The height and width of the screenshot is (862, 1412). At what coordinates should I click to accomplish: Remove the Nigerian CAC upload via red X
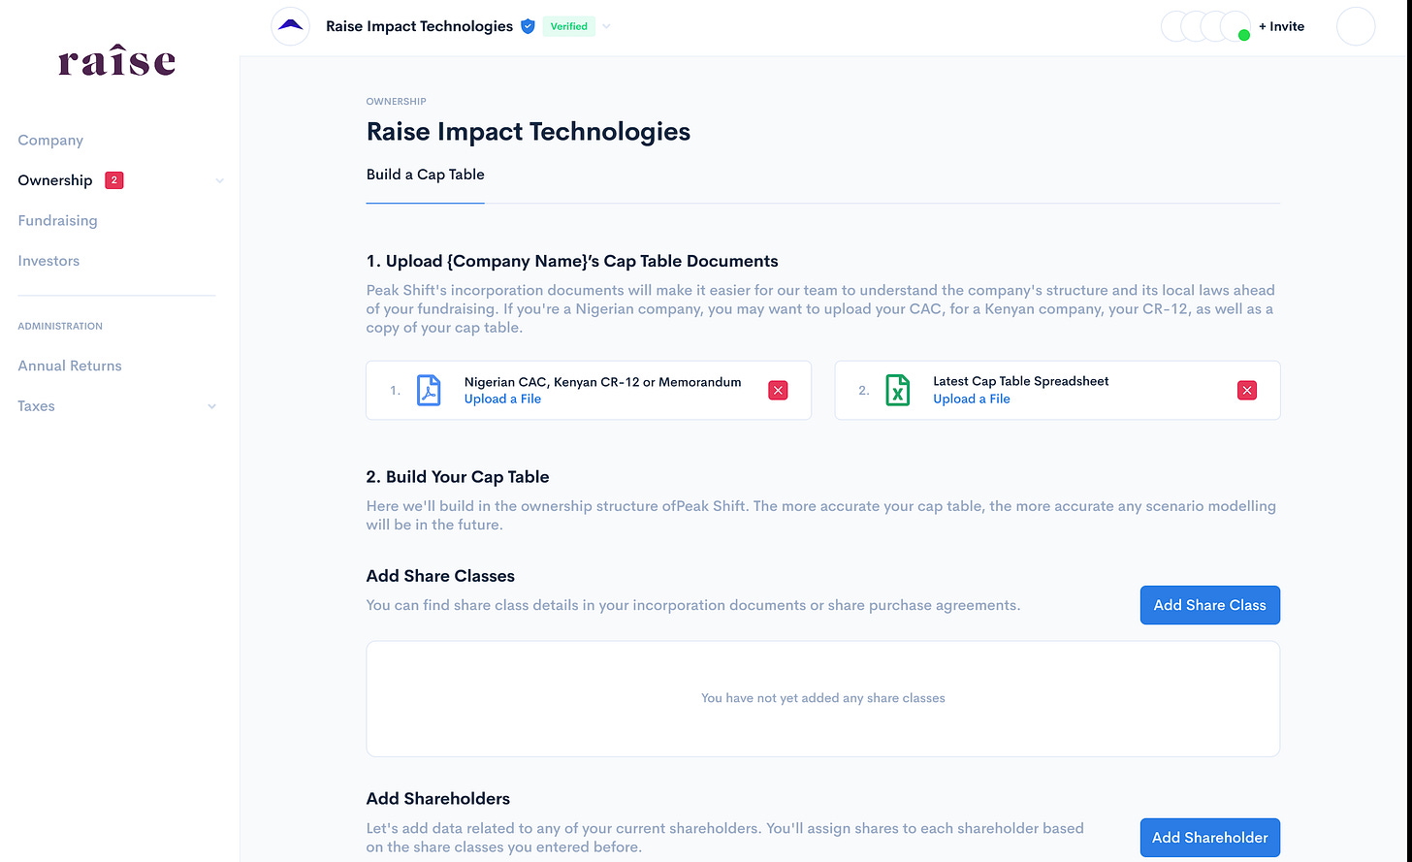[777, 390]
